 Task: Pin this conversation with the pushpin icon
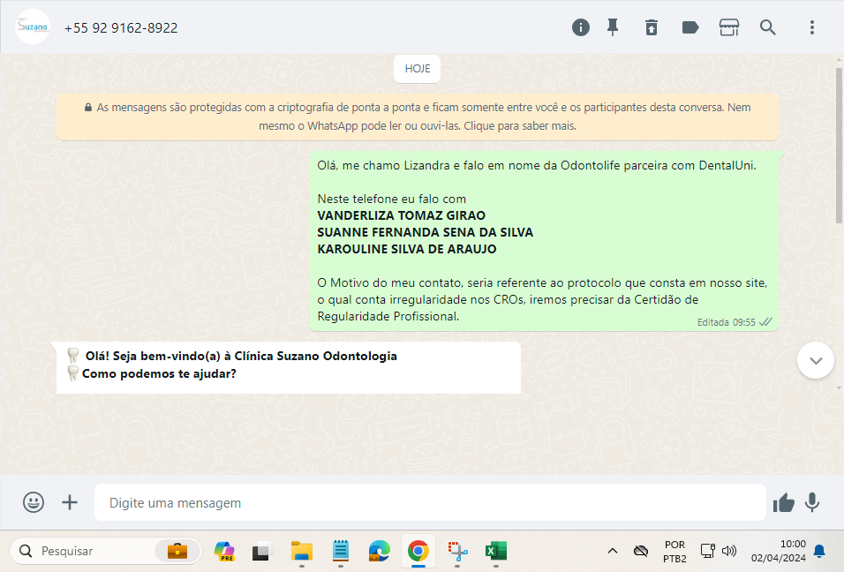(x=613, y=27)
